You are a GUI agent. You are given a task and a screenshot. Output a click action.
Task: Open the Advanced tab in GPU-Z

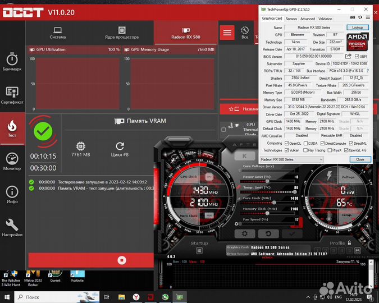[x=308, y=19]
